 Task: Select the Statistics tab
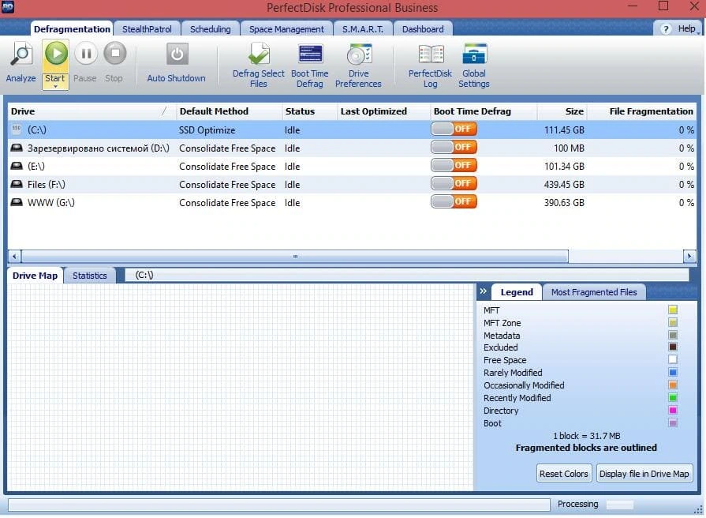pos(90,276)
